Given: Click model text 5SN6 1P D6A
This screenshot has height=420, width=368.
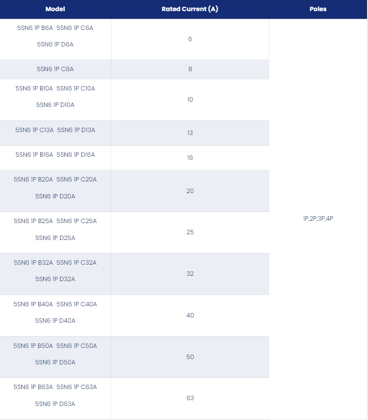Looking at the screenshot, I should click(55, 45).
